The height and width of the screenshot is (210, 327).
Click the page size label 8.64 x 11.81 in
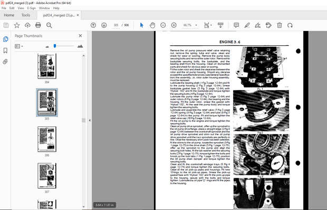point(104,205)
